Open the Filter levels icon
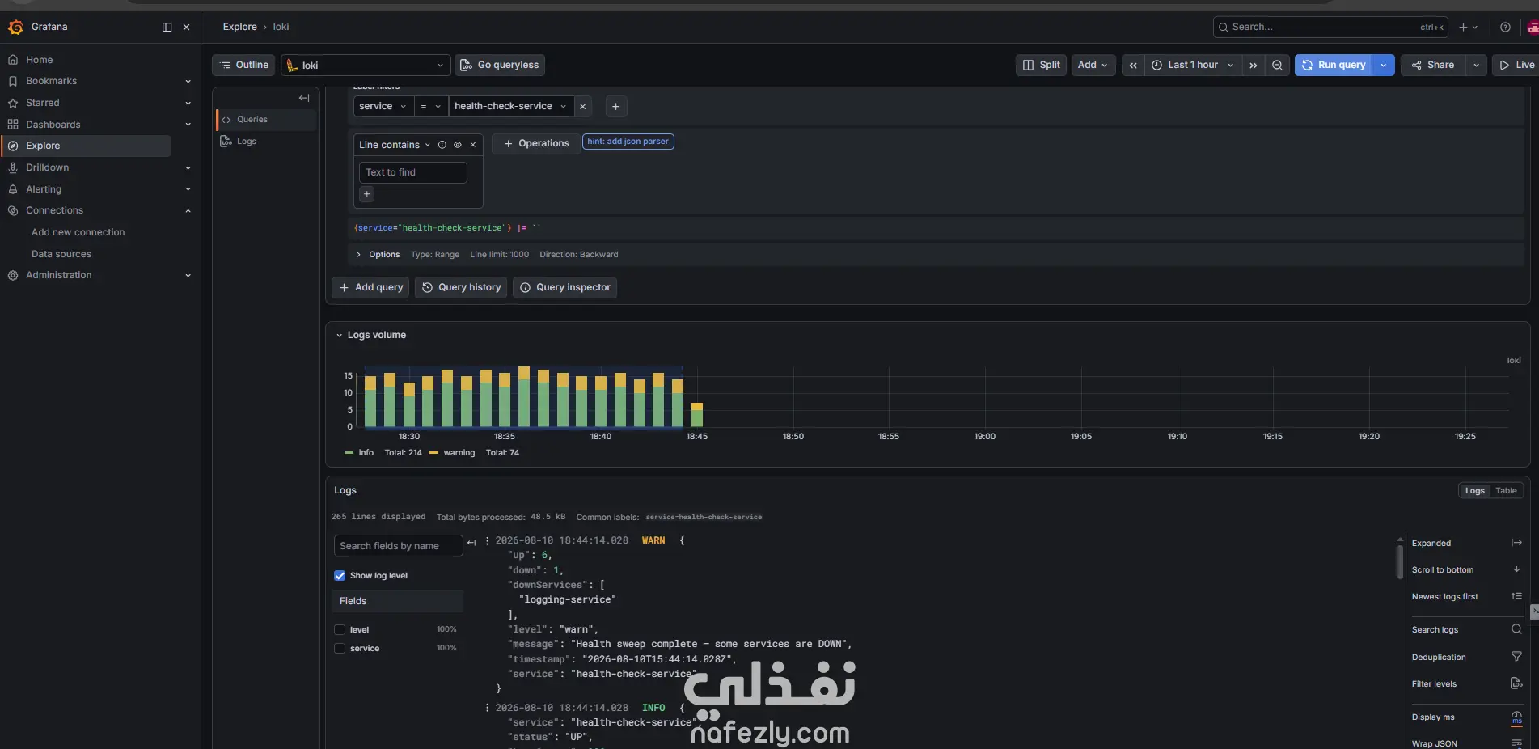 click(x=1516, y=683)
